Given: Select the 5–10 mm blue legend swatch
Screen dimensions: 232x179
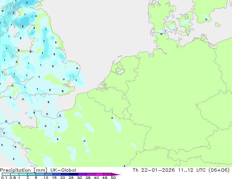Looking at the screenshot, I should [x=40, y=174].
